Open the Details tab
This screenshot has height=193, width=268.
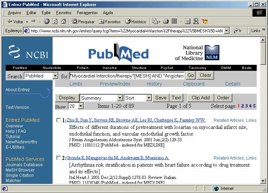(x=233, y=84)
